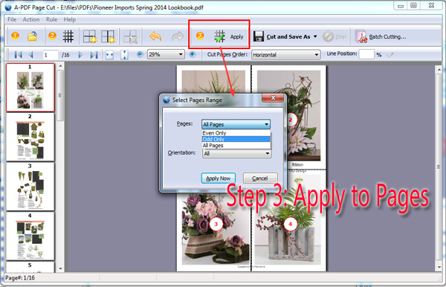Click thumbnail panel scroll down arrow

tap(60, 268)
